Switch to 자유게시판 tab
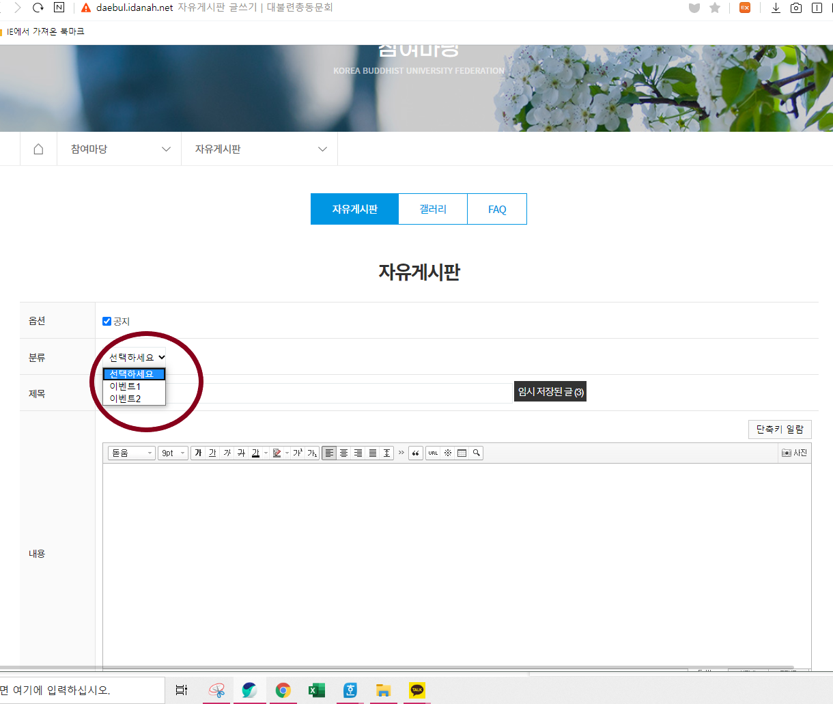Screen dimensions: 833x704 pos(354,209)
